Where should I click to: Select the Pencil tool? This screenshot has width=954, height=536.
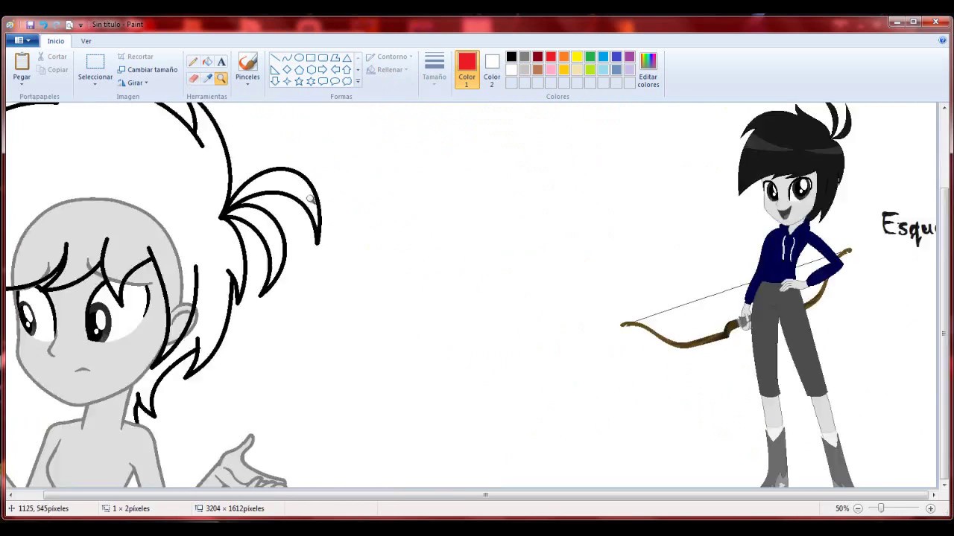(x=193, y=62)
